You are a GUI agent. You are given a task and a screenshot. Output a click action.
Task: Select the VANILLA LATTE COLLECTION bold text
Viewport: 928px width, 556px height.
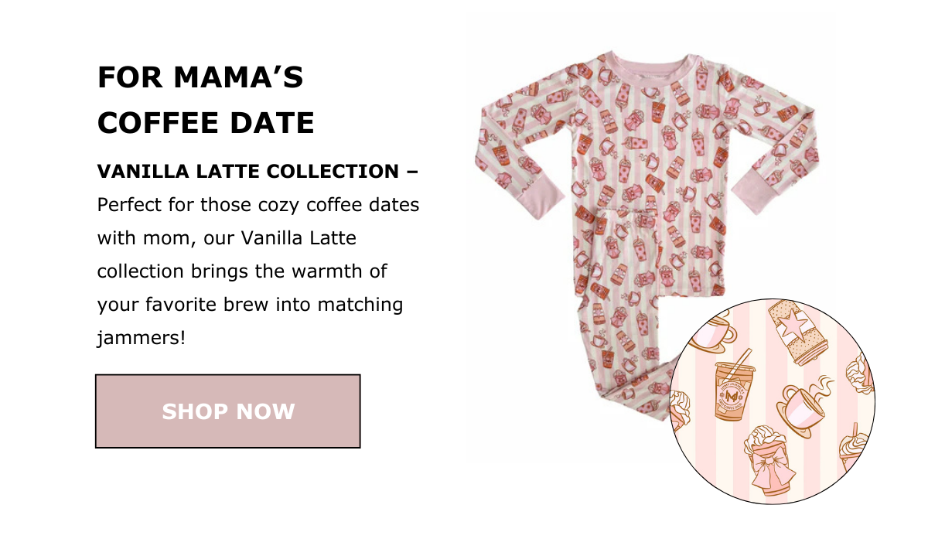click(x=247, y=172)
